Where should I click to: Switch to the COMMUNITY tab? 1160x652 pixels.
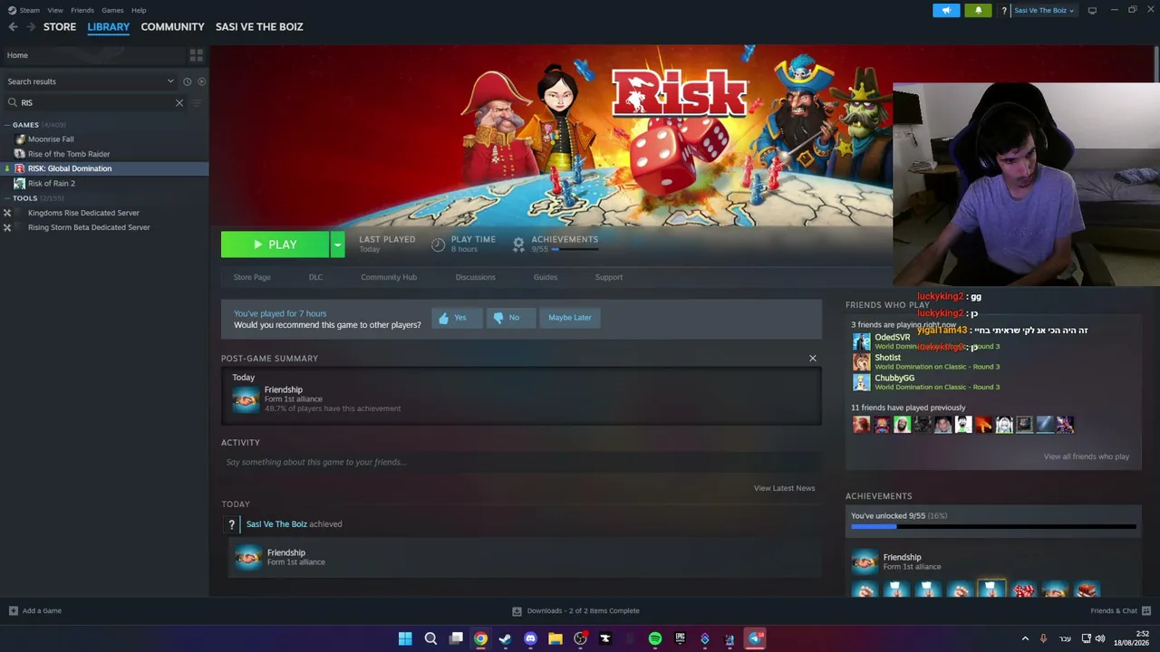tap(172, 27)
